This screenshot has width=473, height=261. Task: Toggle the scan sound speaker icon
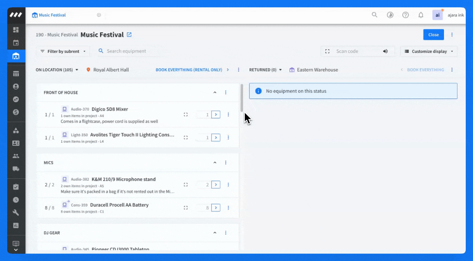[385, 51]
